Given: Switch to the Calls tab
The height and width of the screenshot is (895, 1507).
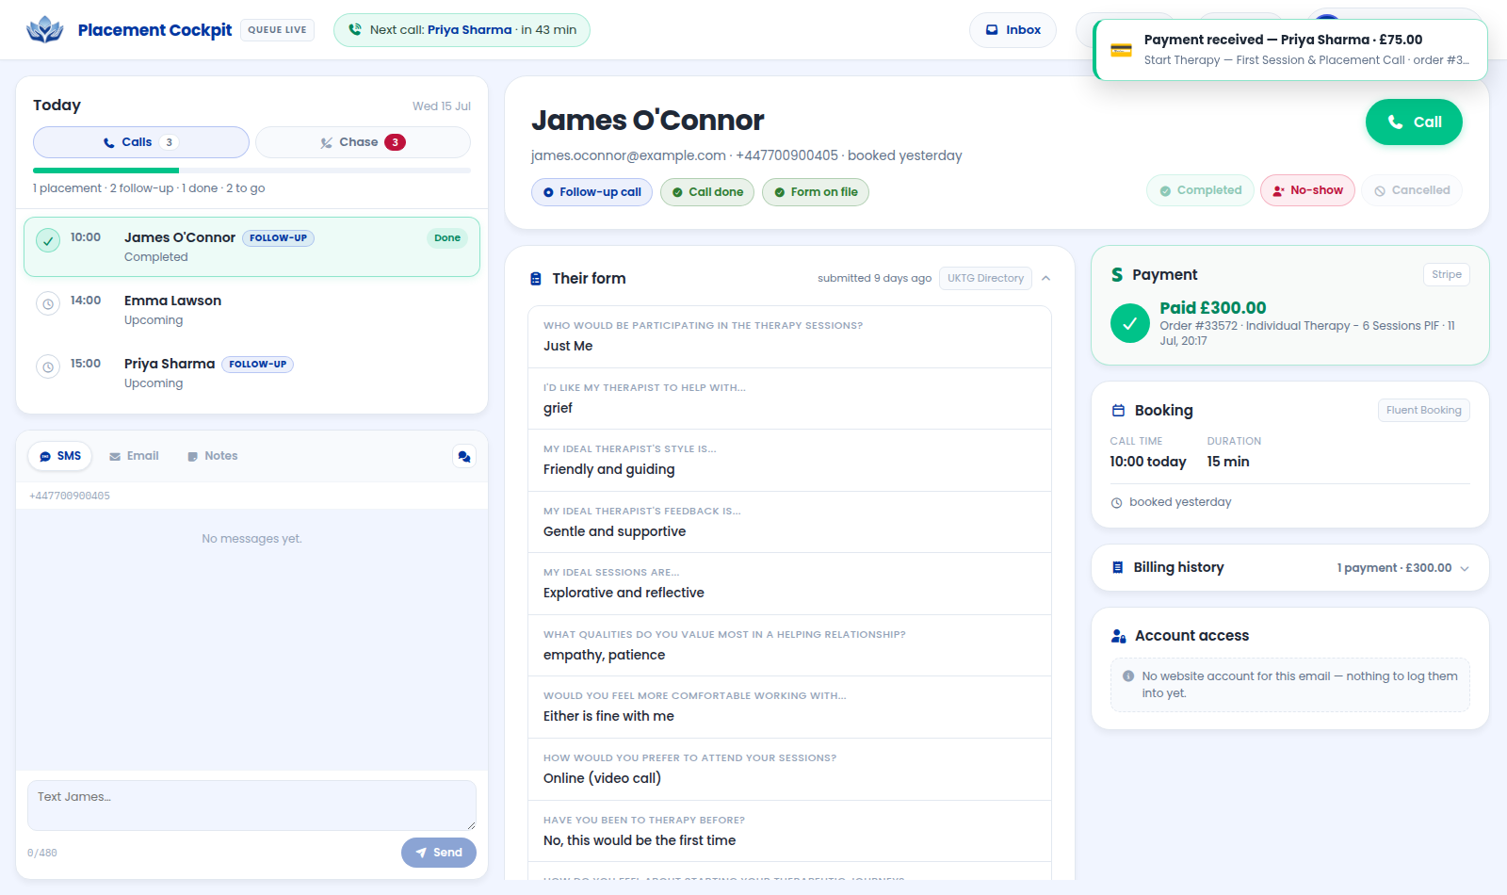Looking at the screenshot, I should (141, 142).
